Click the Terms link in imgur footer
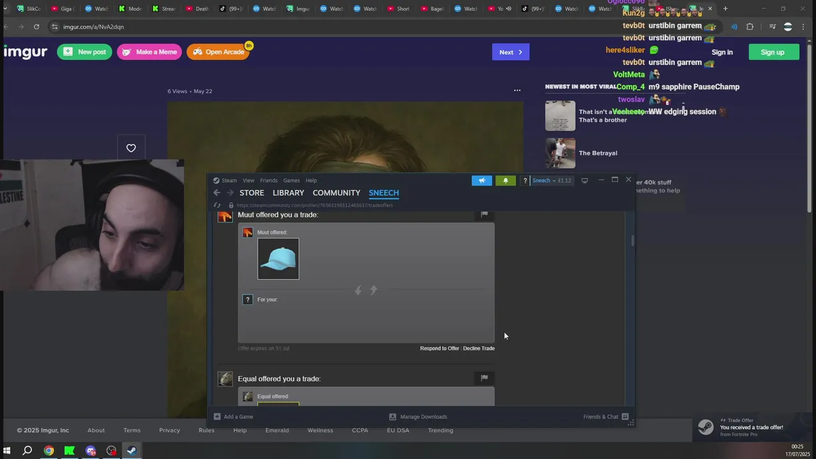The width and height of the screenshot is (816, 459). pyautogui.click(x=132, y=430)
